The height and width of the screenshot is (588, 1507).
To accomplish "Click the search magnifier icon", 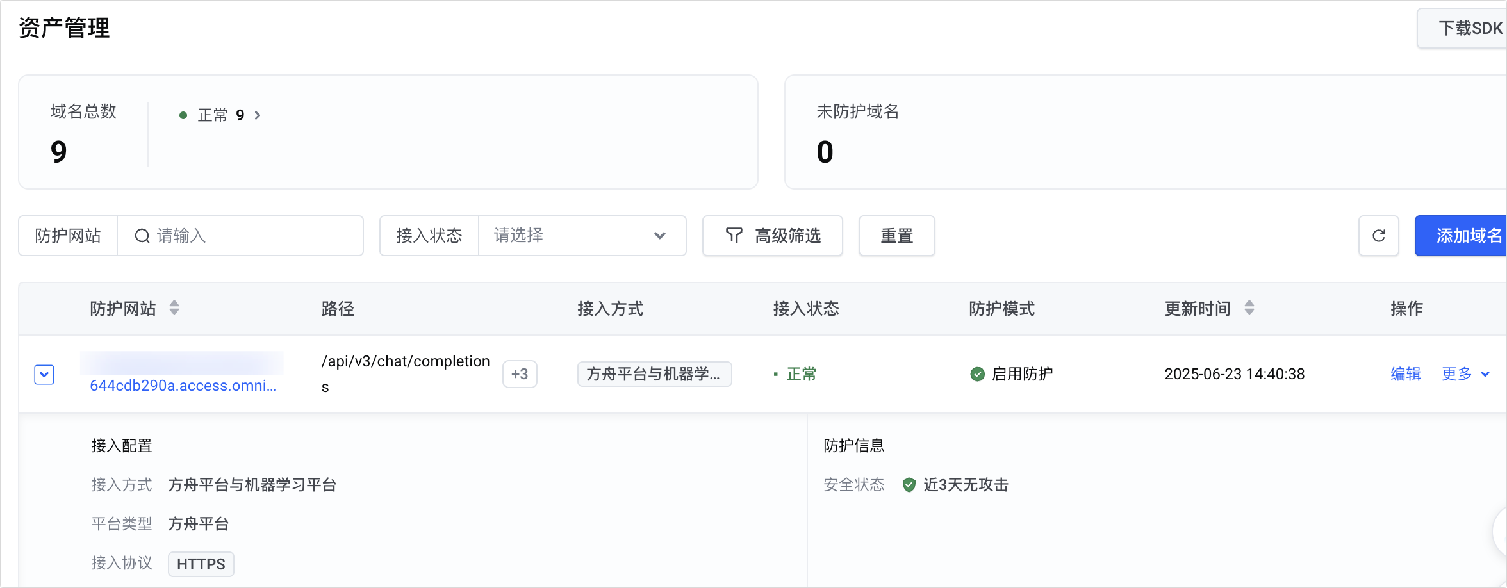I will tap(142, 236).
